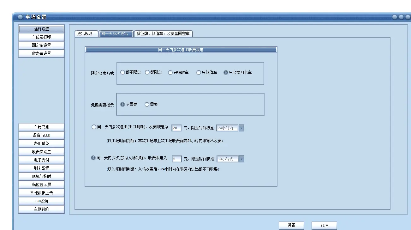Open the 电子支付 settings panel
This screenshot has width=411, height=230.
coord(41,160)
